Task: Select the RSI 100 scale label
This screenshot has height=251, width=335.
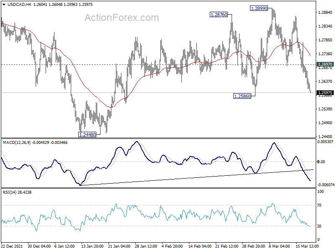Action: [320, 192]
